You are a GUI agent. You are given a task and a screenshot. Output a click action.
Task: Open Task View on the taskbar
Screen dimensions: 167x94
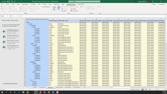pyautogui.click(x=15, y=92)
